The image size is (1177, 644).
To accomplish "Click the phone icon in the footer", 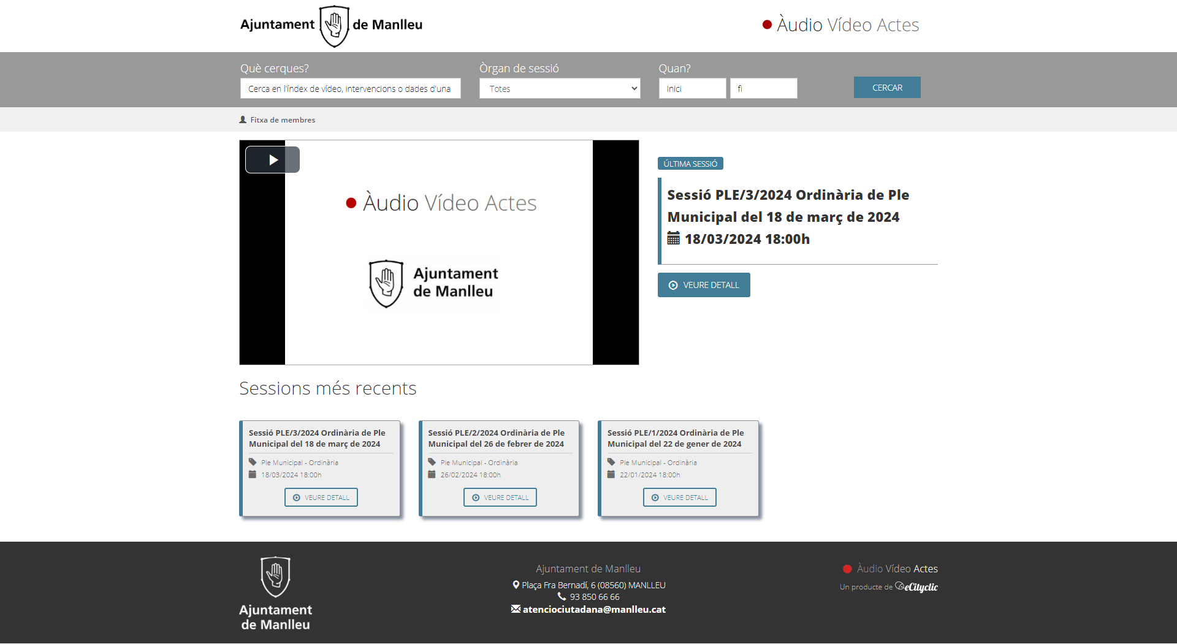I will (562, 596).
